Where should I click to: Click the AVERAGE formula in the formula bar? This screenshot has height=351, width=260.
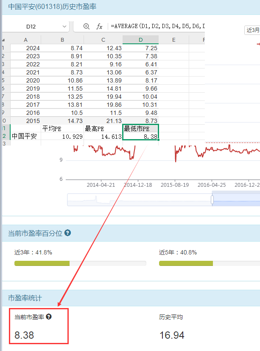[157, 26]
